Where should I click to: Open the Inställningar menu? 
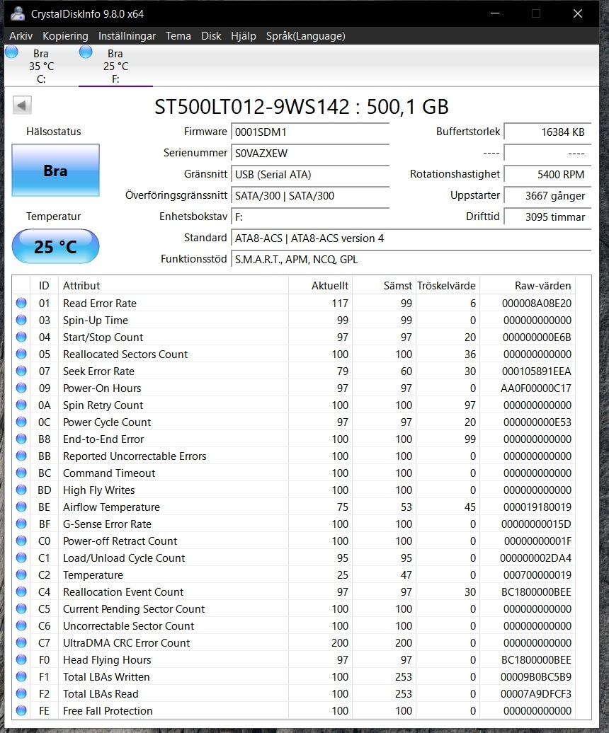(x=127, y=36)
